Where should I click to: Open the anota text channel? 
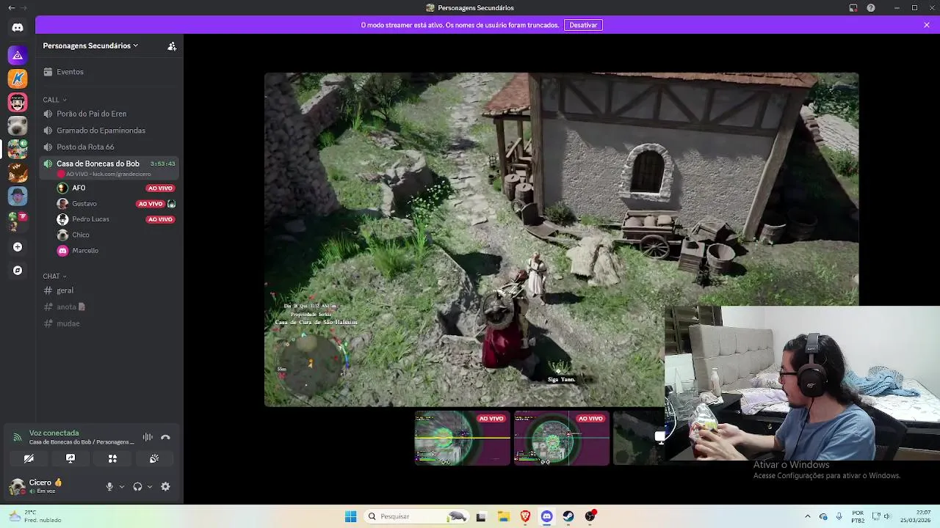coord(109,307)
